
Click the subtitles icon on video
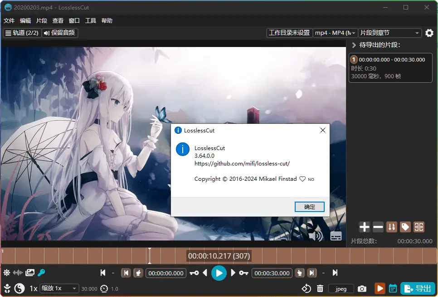336,236
